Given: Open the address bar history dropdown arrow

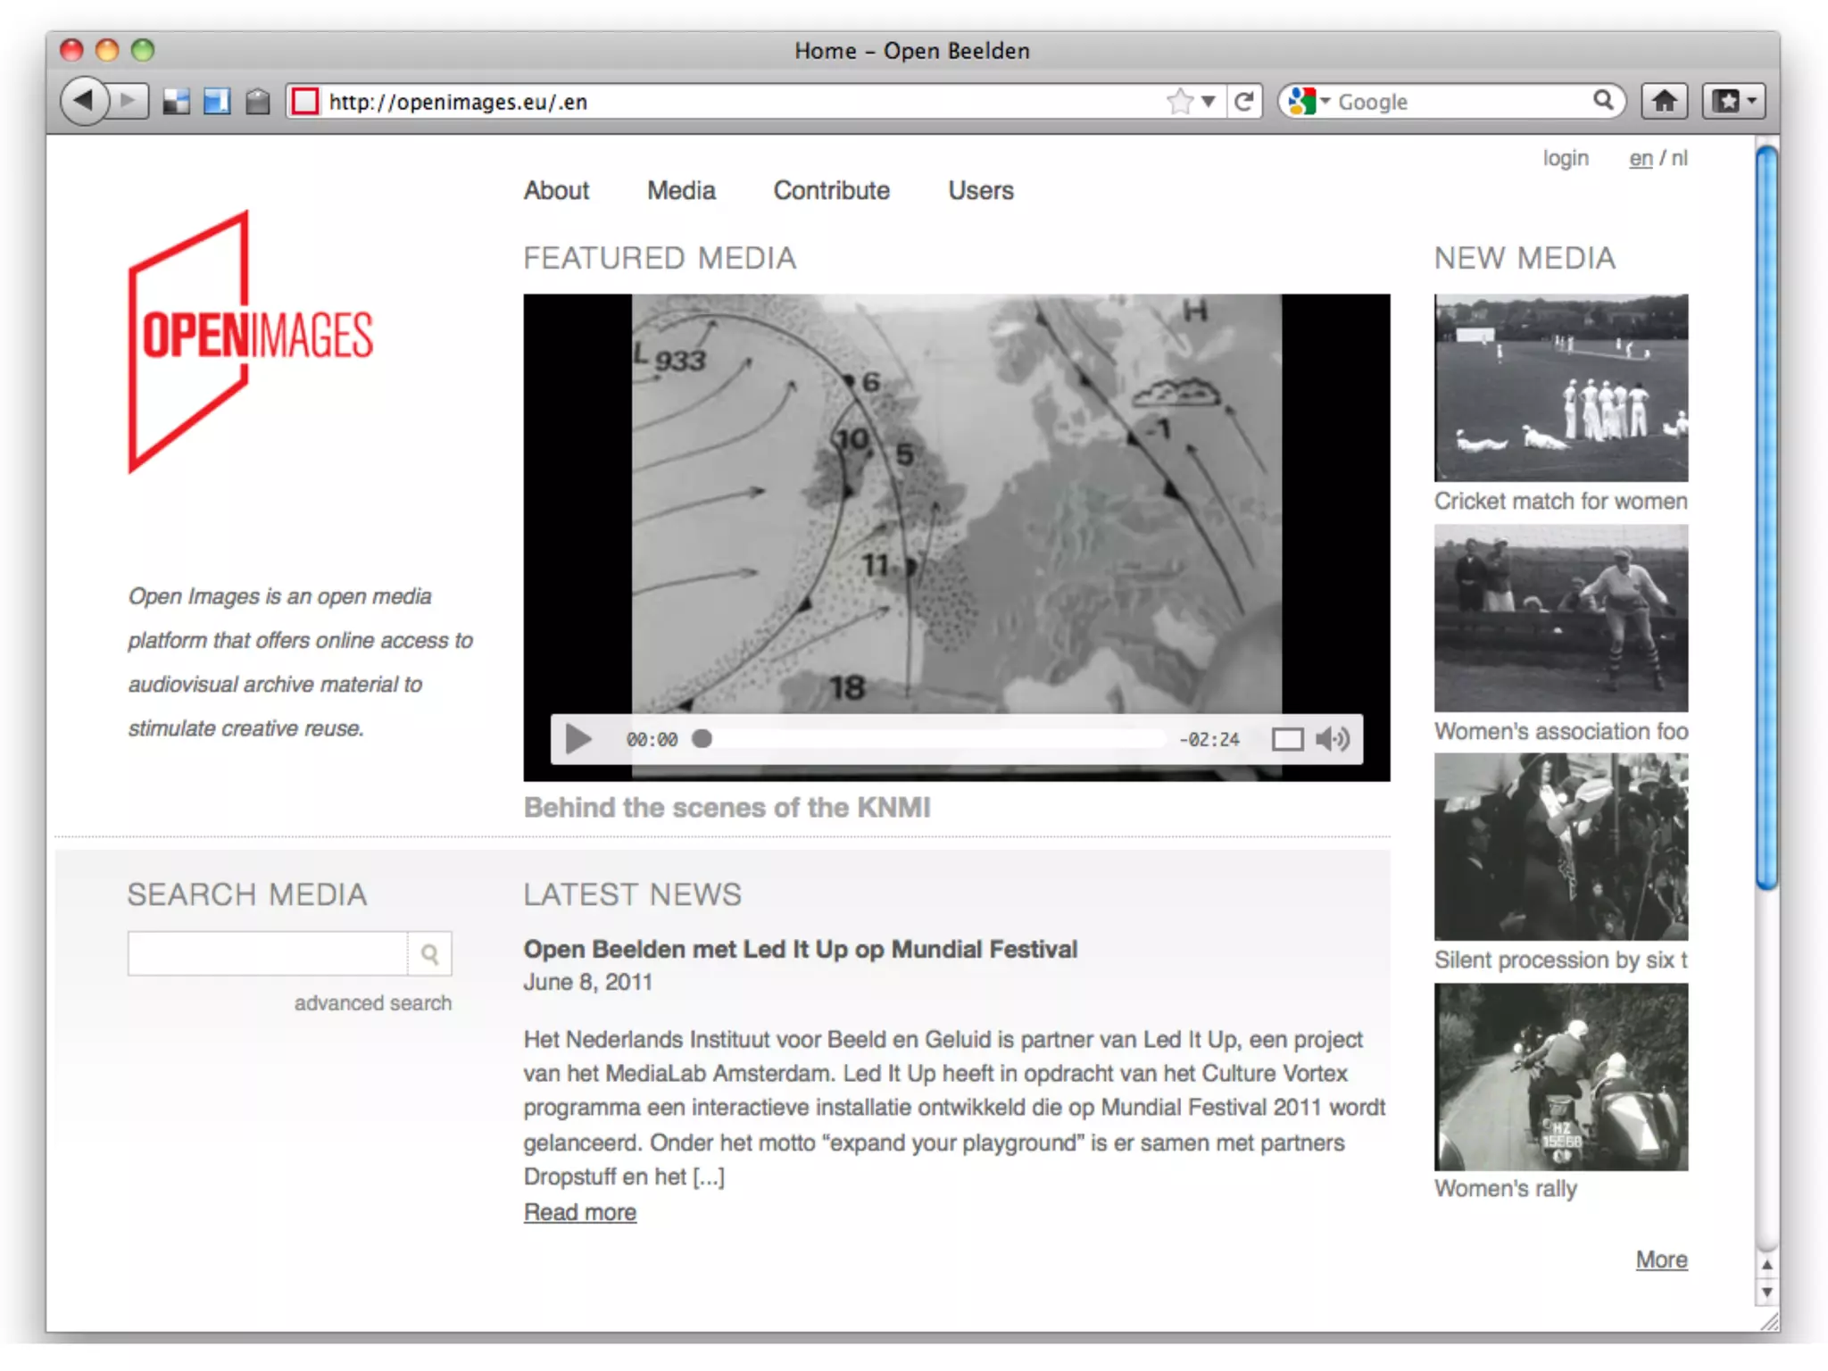Looking at the screenshot, I should pyautogui.click(x=1209, y=101).
